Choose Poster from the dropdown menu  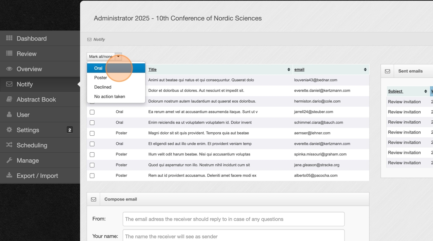click(x=101, y=78)
